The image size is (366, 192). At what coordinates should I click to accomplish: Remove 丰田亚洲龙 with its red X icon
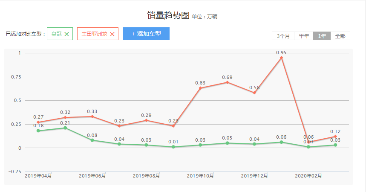112,34
